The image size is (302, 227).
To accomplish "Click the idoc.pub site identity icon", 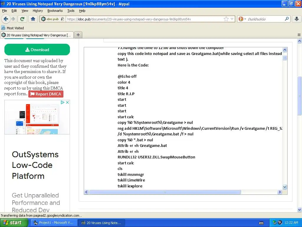I will 44,19.
